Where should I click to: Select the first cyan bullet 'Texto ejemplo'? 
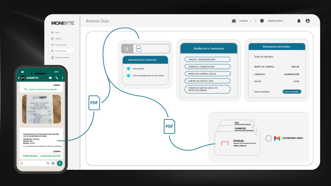tap(128, 68)
